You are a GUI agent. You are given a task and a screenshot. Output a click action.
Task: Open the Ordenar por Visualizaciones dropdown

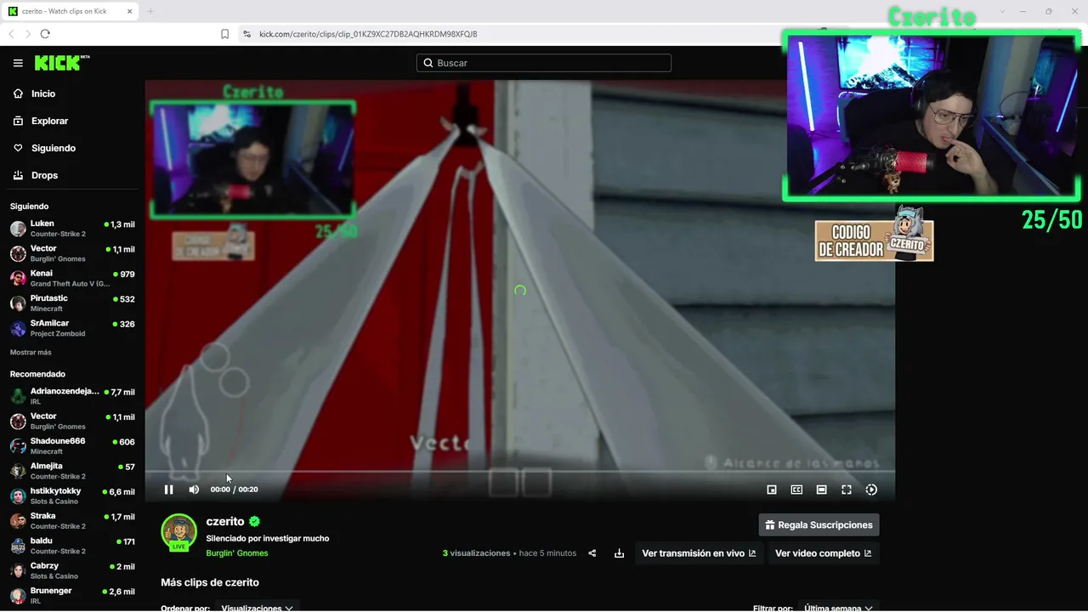257,608
